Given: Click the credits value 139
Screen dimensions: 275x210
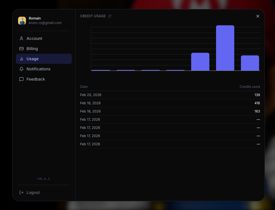Looking at the screenshot, I should pyautogui.click(x=257, y=95).
